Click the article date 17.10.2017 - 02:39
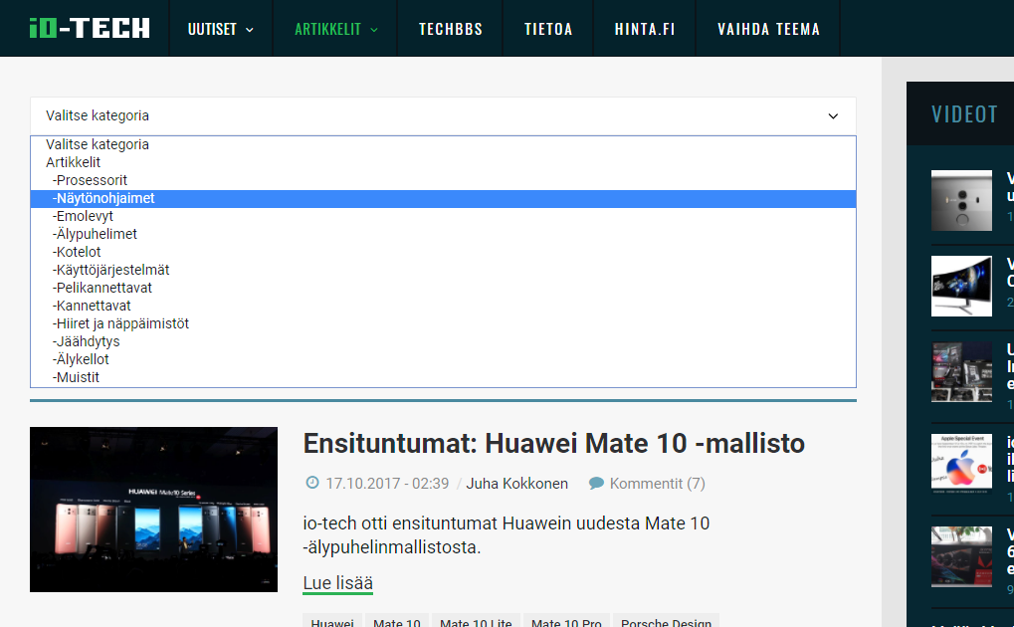 tap(387, 484)
